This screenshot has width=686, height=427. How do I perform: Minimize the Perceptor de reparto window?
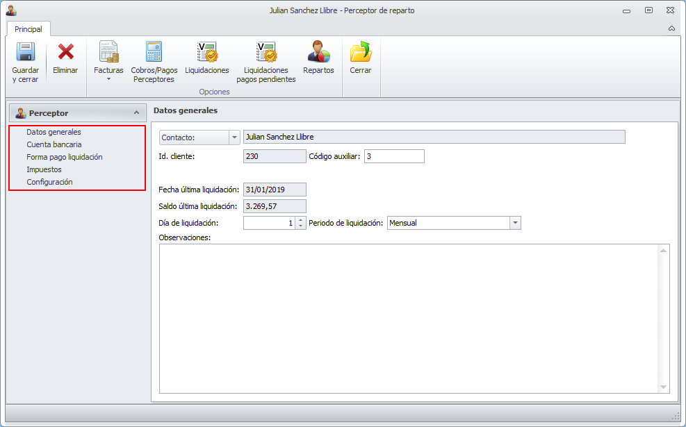626,10
